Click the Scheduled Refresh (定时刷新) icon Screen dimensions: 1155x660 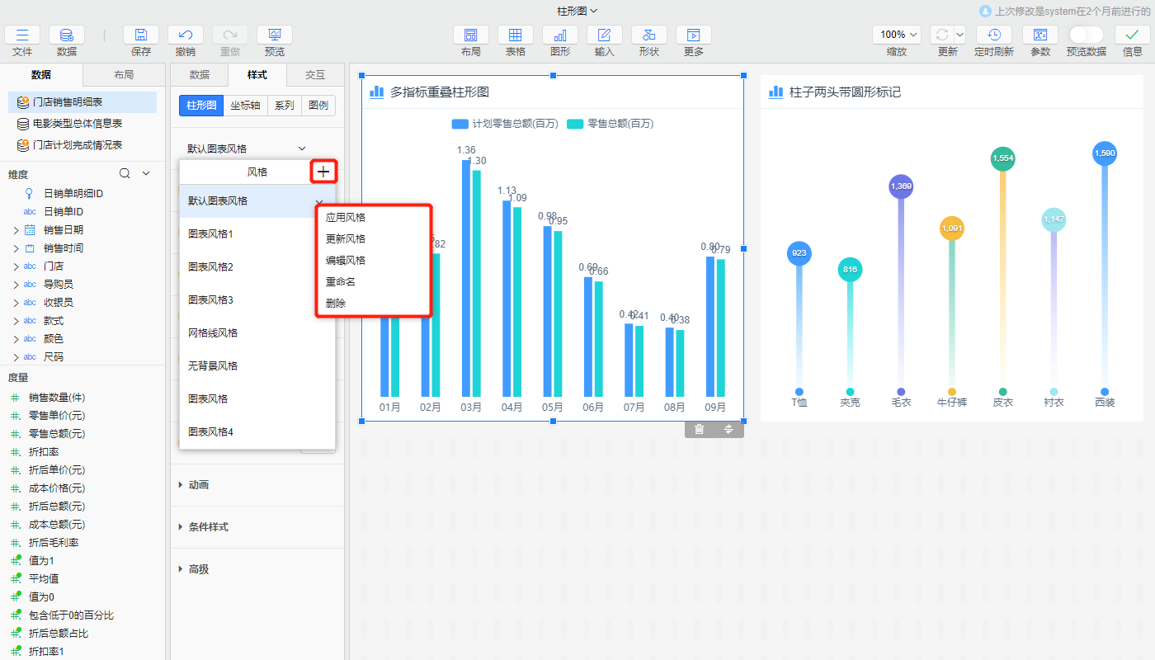tap(994, 35)
